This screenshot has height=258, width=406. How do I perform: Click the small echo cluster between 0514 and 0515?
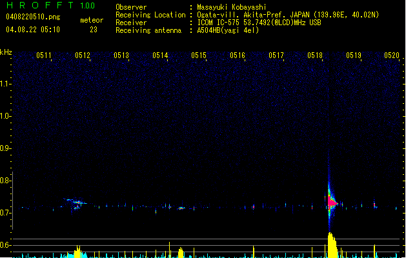click(x=181, y=208)
